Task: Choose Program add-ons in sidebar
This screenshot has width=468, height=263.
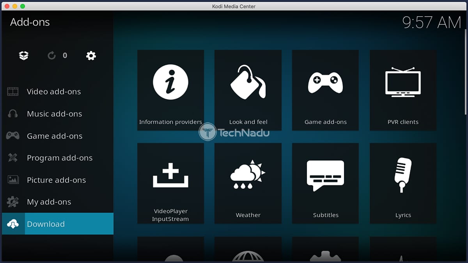Action: pyautogui.click(x=58, y=158)
